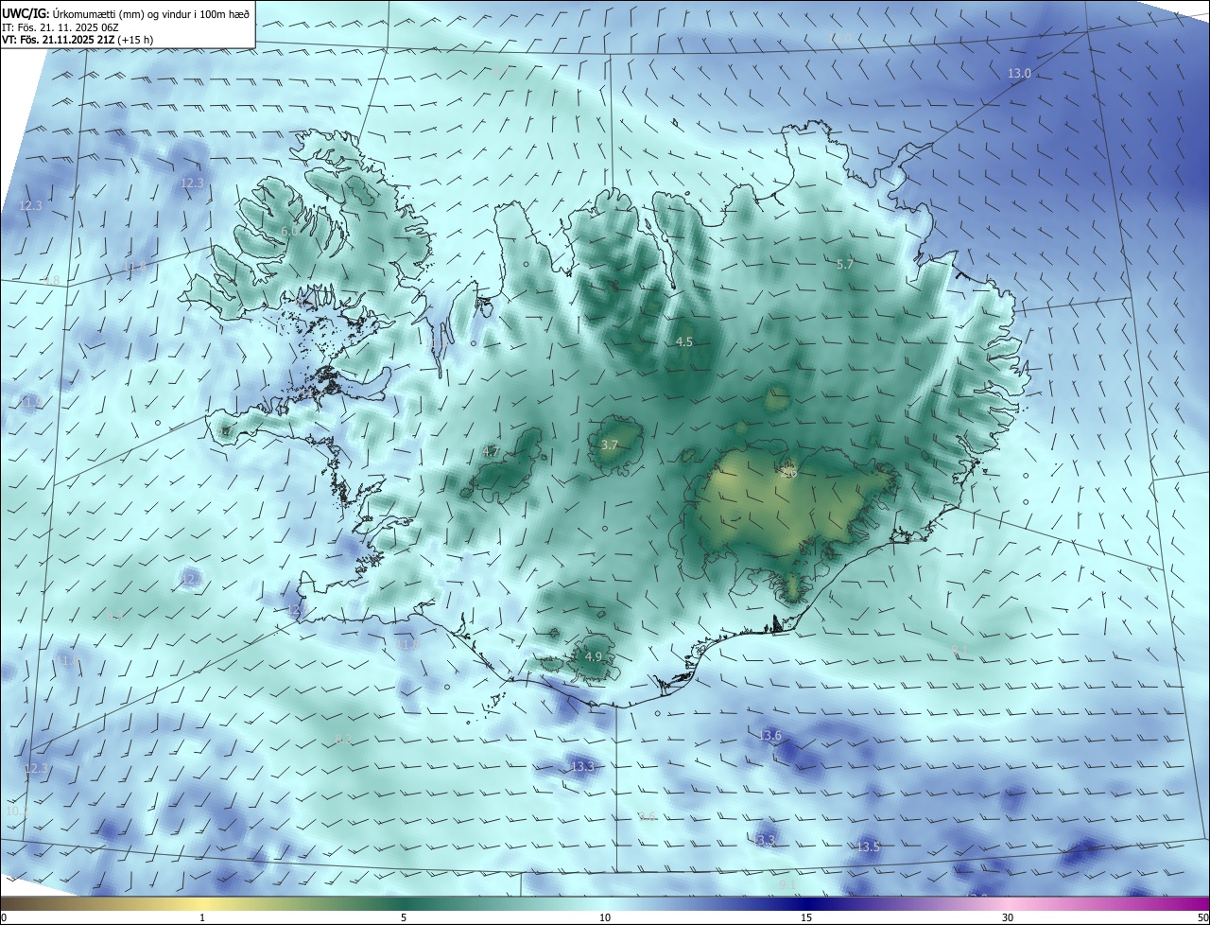Click the "13.0" value label on the map
The image size is (1210, 925).
1018,74
